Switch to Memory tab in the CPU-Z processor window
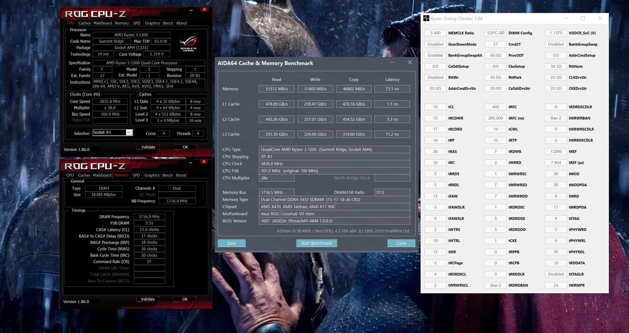The image size is (629, 333). click(x=121, y=23)
